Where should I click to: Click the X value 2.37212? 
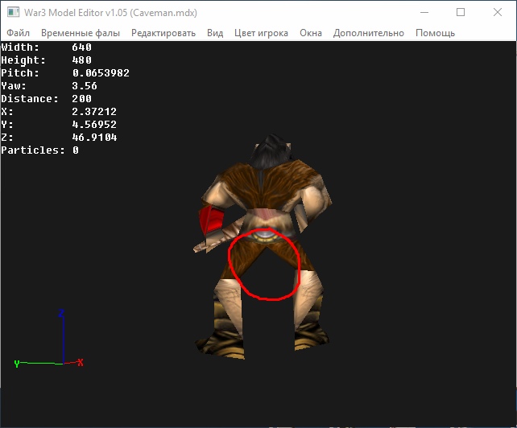tap(94, 111)
